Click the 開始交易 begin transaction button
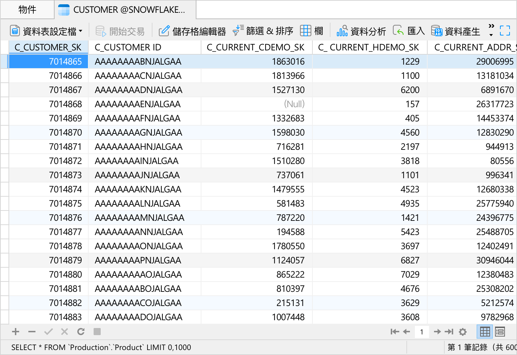The image size is (517, 355). point(120,31)
